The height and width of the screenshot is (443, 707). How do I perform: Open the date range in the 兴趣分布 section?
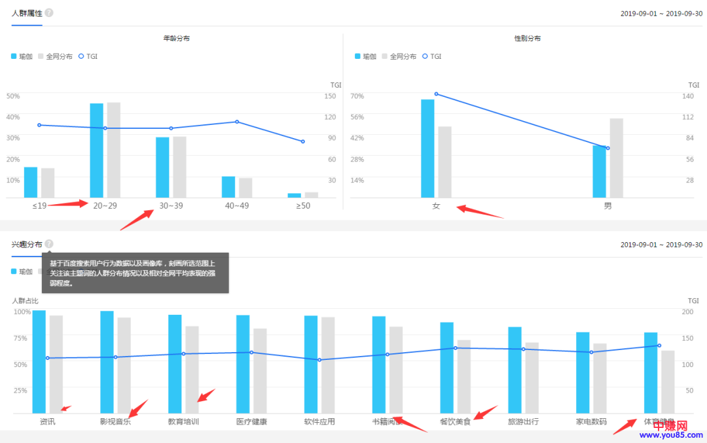(661, 245)
